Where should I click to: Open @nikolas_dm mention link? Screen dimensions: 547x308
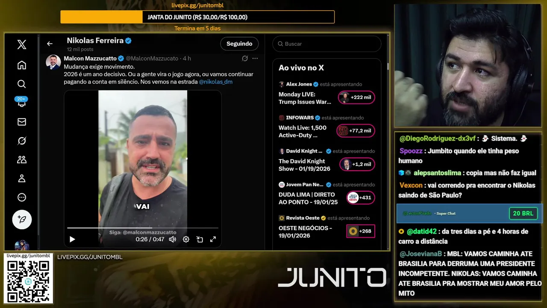(216, 81)
